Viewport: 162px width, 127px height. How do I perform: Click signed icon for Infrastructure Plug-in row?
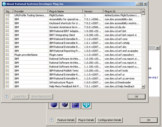(7, 82)
